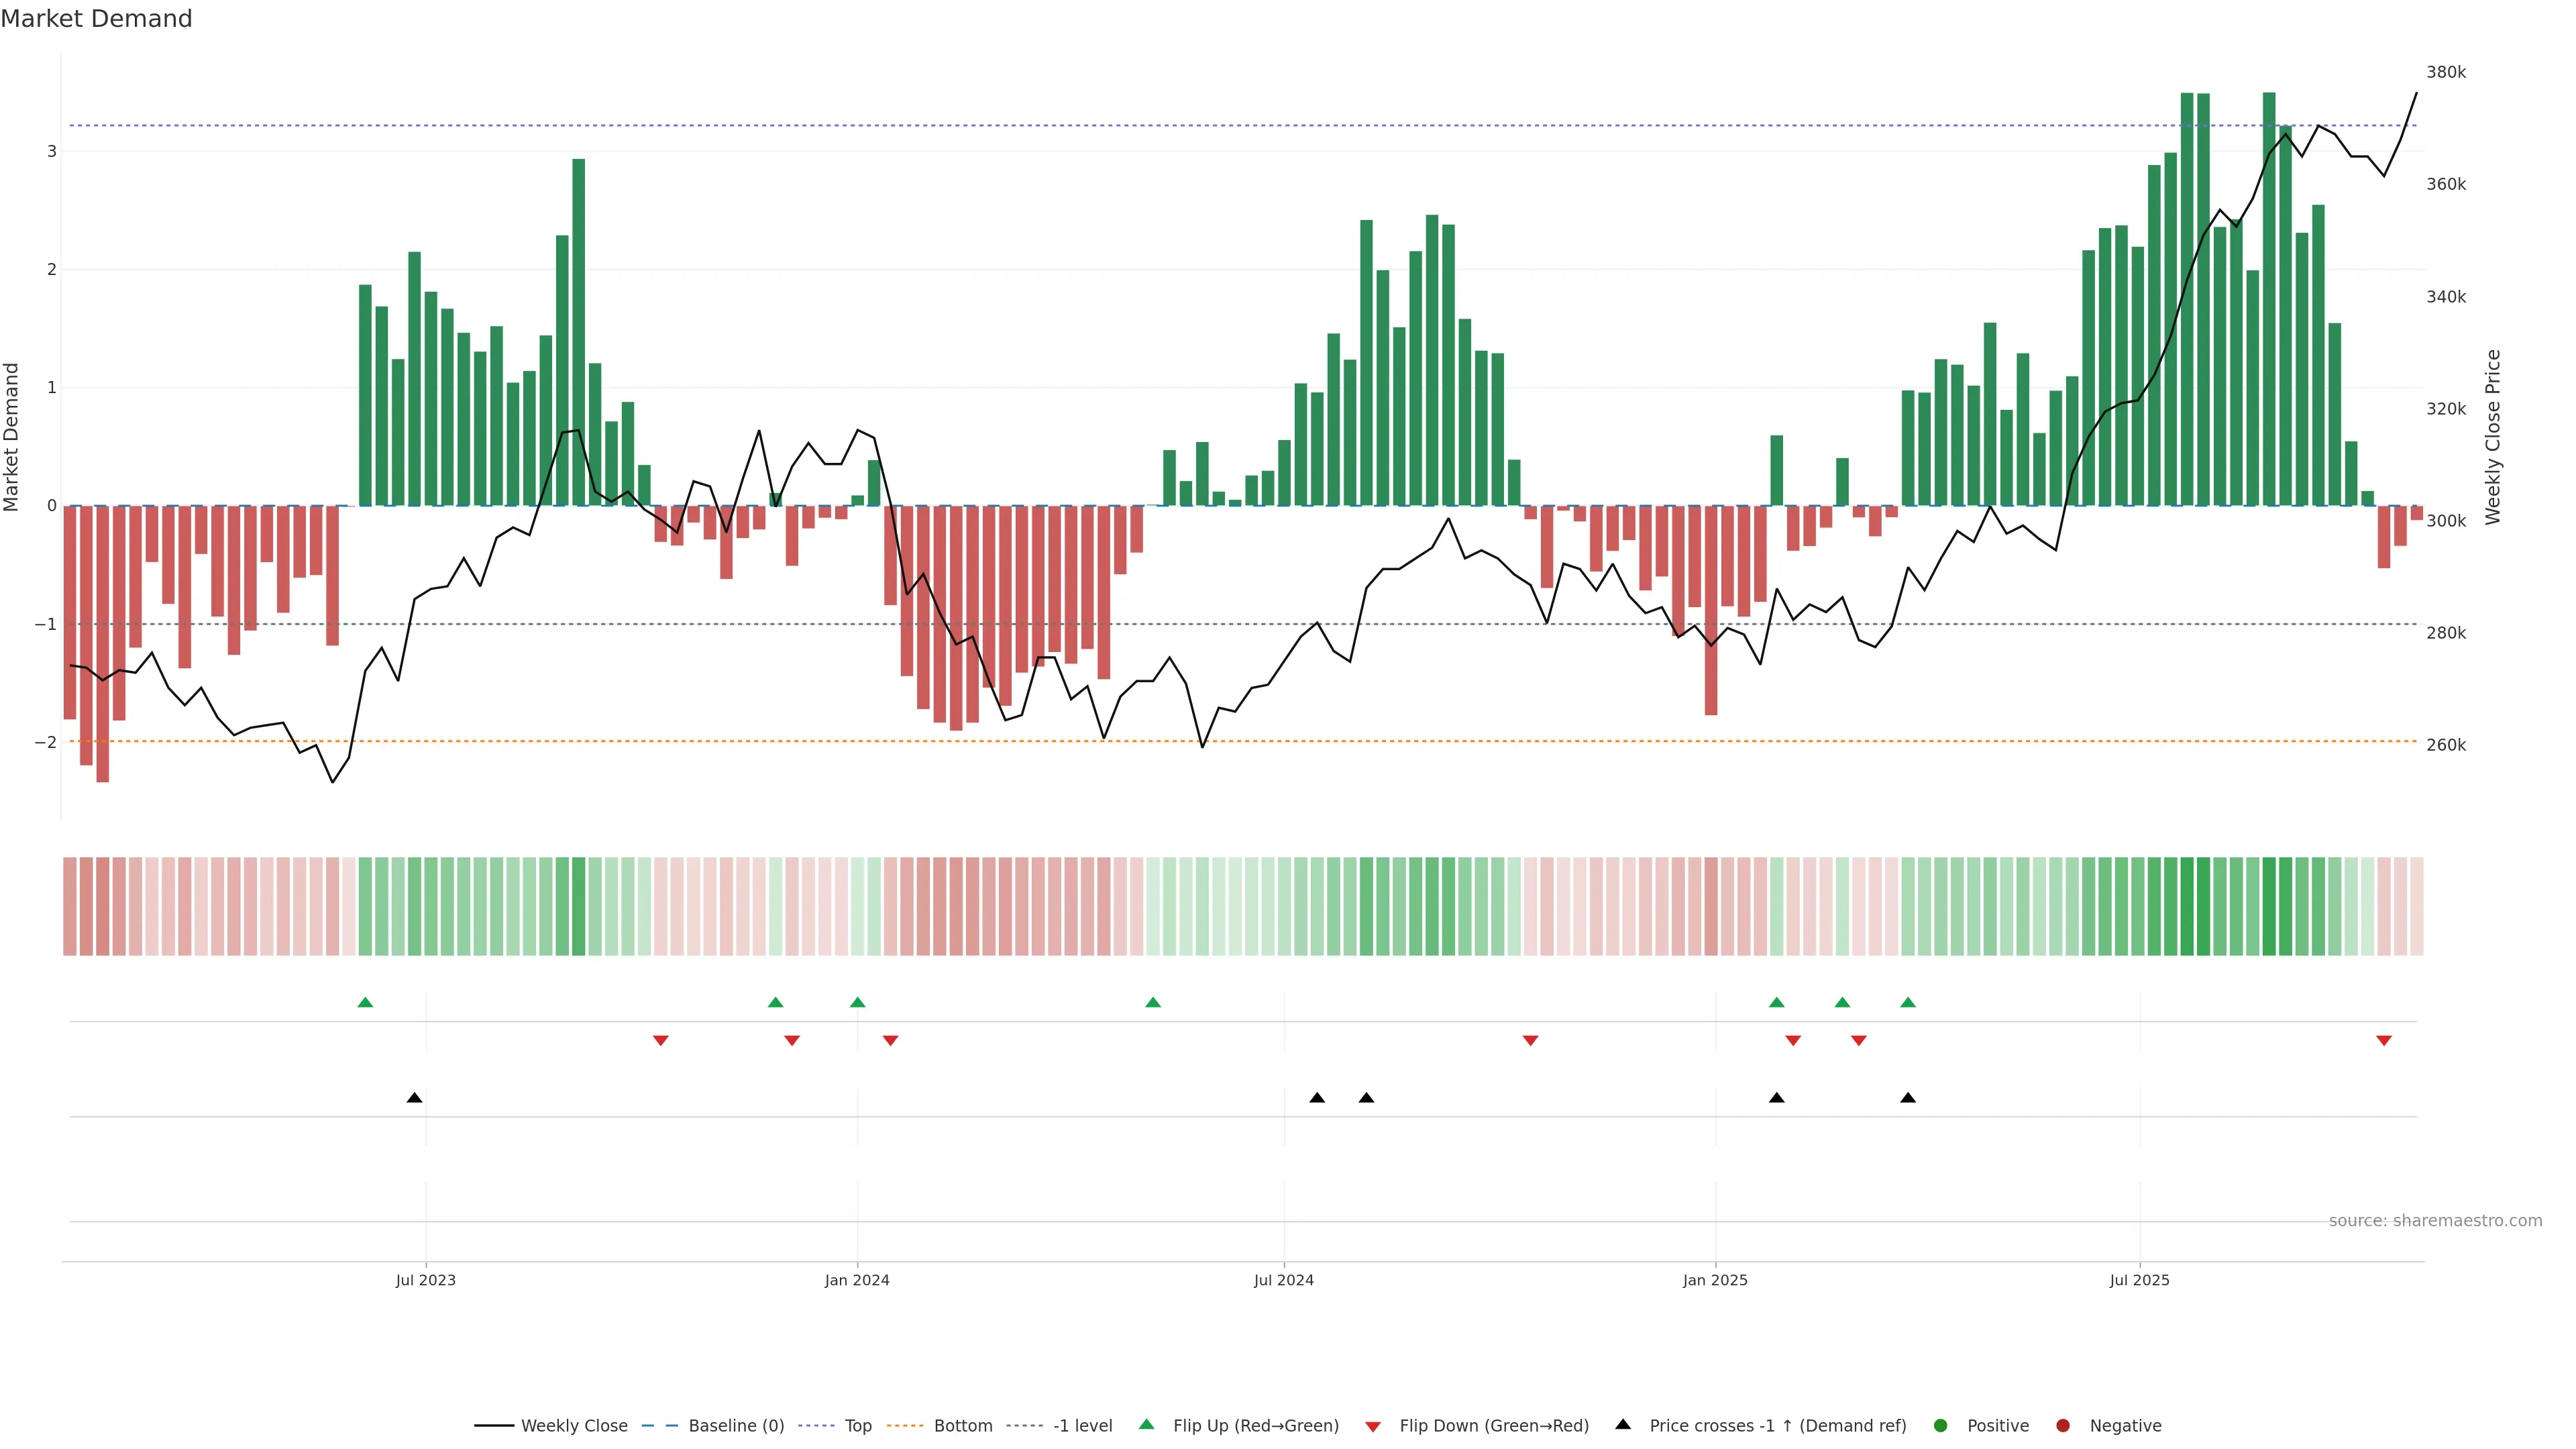Screen dimensions: 2576x1449
Task: Click the Flip Up green triangle legend icon
Action: tap(1146, 1425)
